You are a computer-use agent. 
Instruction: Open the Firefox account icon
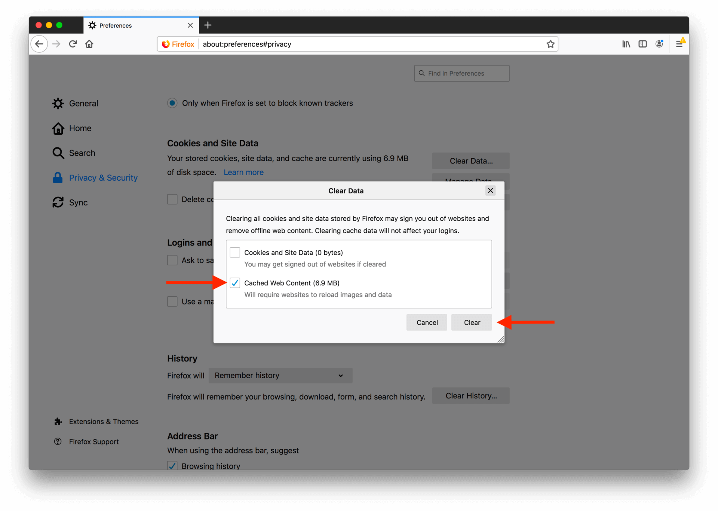659,44
